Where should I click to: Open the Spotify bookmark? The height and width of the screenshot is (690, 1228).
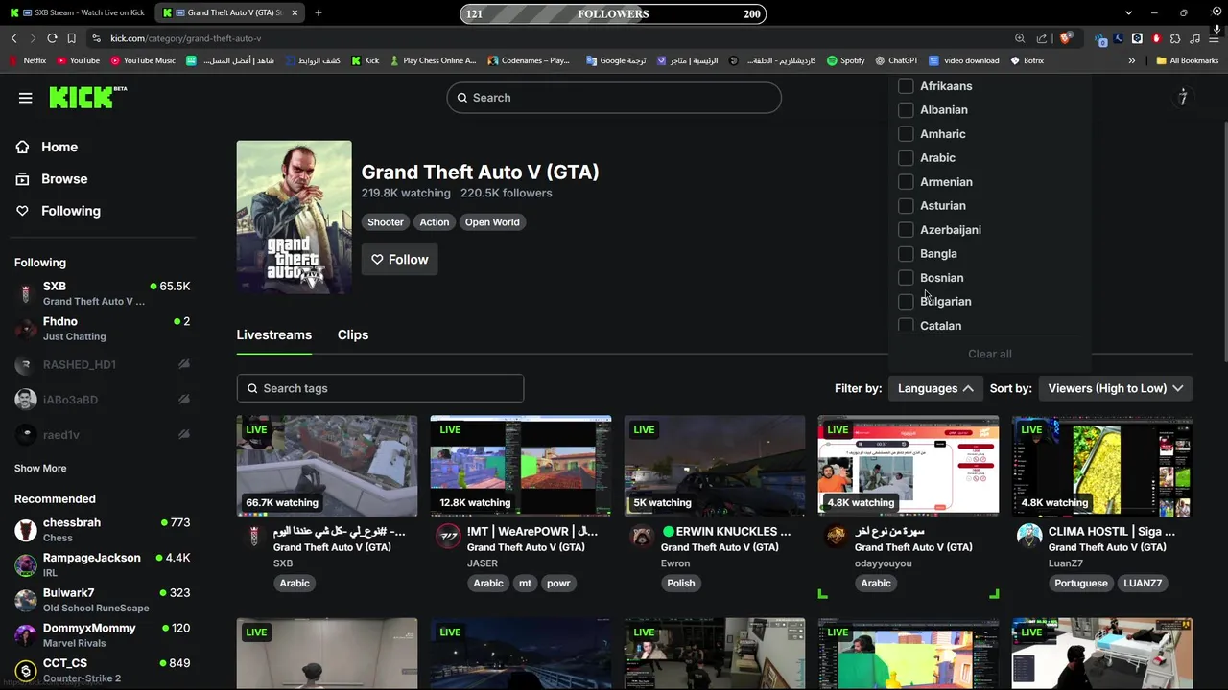tap(845, 60)
